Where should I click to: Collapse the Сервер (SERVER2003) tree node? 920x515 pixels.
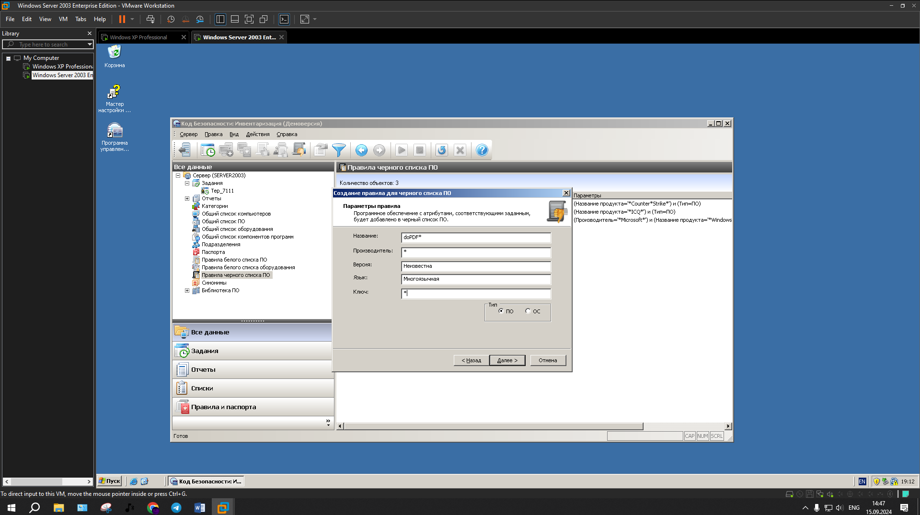point(178,176)
